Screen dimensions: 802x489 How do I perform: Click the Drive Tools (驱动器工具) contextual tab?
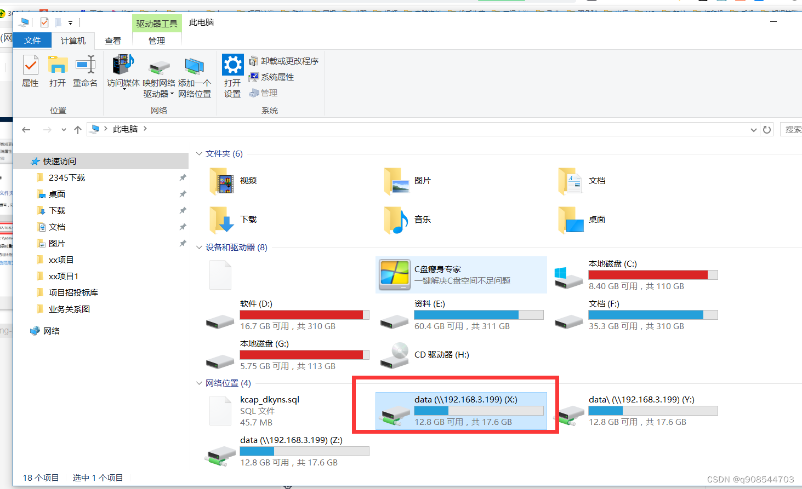[157, 24]
